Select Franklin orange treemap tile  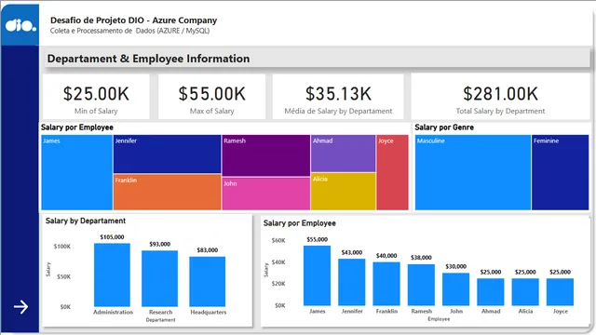[x=167, y=193]
